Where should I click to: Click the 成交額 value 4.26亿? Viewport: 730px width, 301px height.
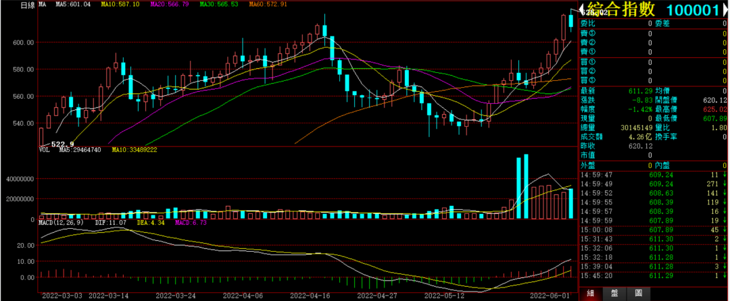click(x=639, y=137)
